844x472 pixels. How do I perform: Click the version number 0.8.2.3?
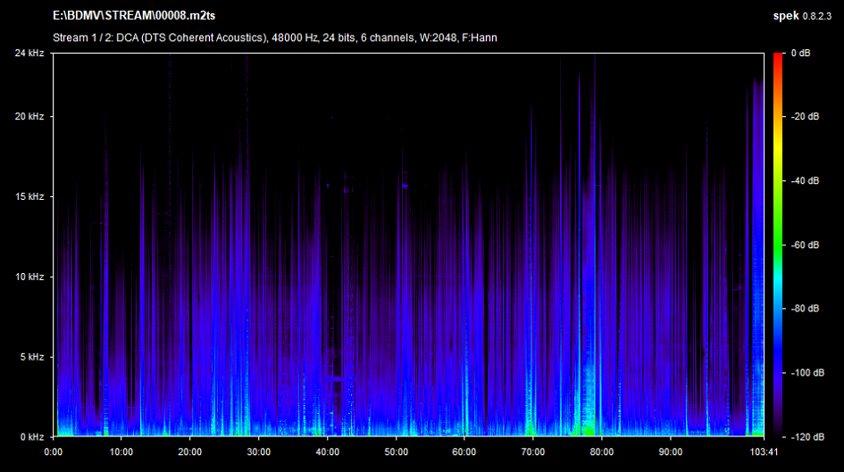(820, 17)
